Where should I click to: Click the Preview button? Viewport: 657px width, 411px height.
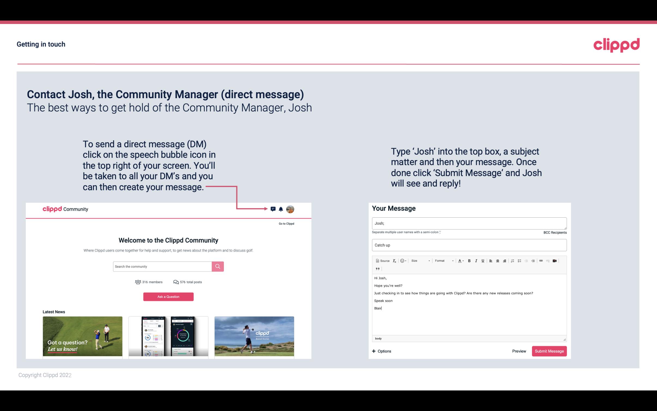click(x=519, y=351)
